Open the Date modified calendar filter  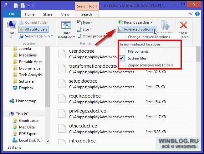66,30
